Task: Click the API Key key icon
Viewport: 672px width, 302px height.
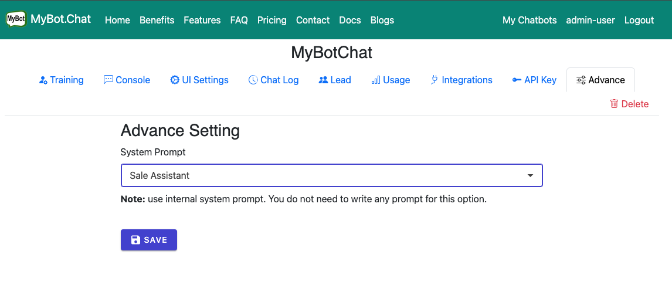Action: point(517,80)
